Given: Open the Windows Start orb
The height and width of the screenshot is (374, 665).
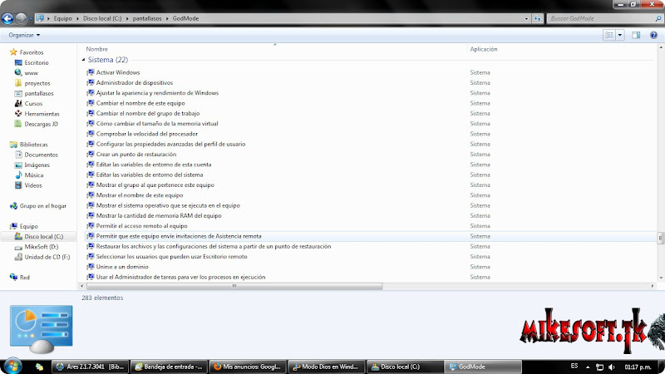Looking at the screenshot, I should pyautogui.click(x=12, y=366).
